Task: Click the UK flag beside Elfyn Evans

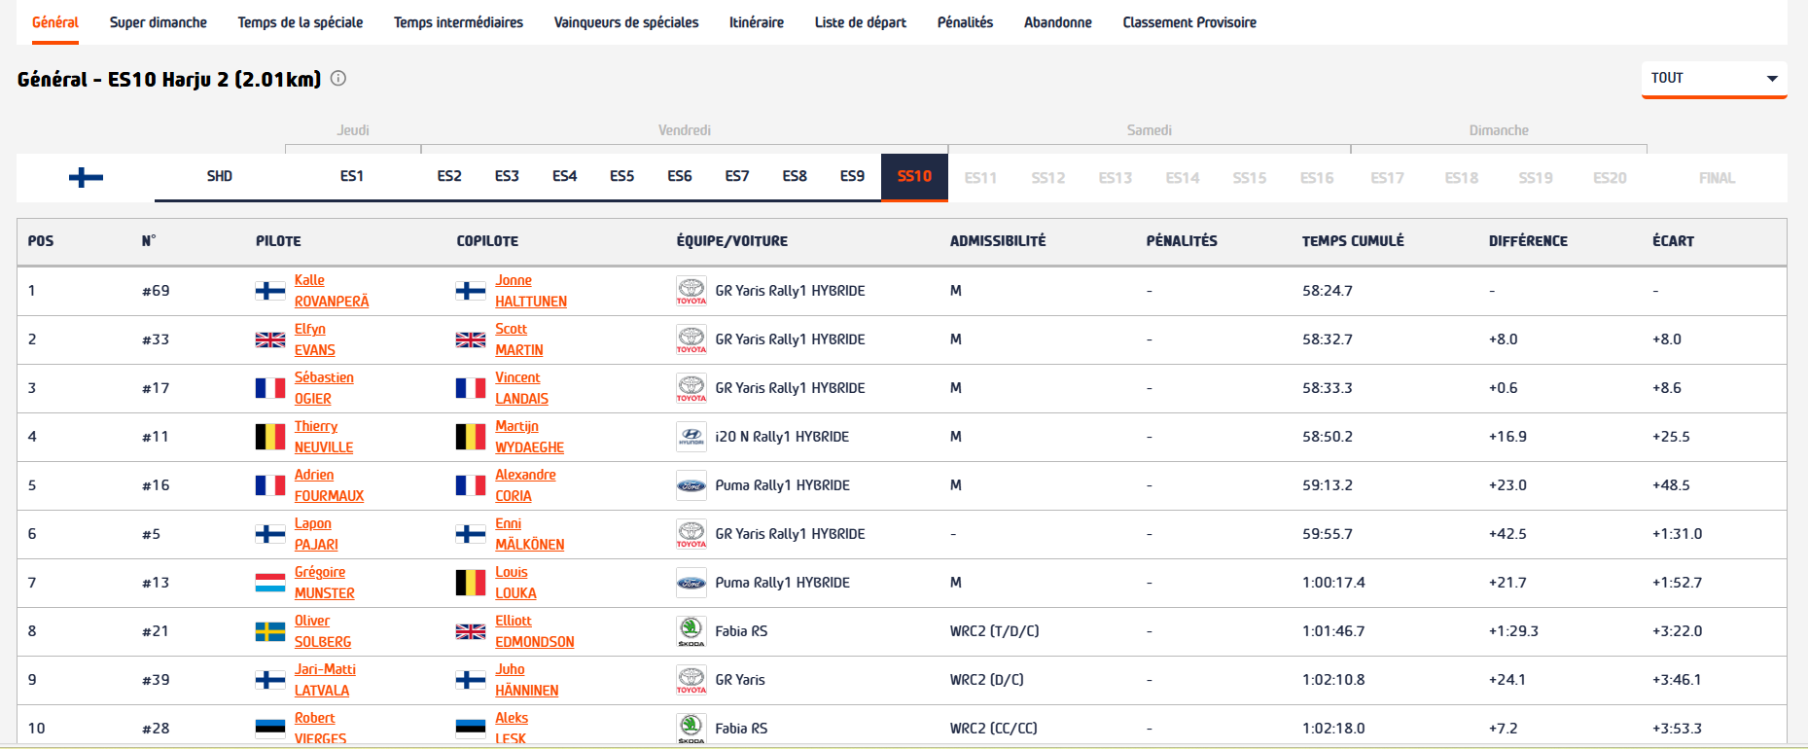Action: pyautogui.click(x=269, y=339)
